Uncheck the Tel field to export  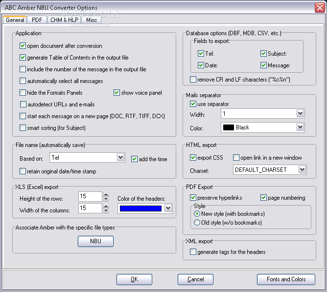[201, 53]
